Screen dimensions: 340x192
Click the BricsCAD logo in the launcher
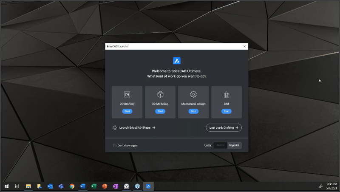click(177, 61)
